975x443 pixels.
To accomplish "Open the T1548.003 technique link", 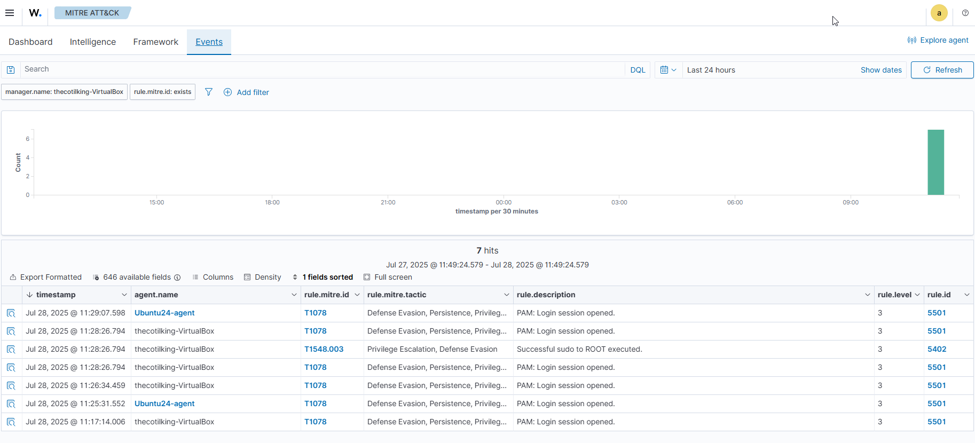I will [324, 349].
